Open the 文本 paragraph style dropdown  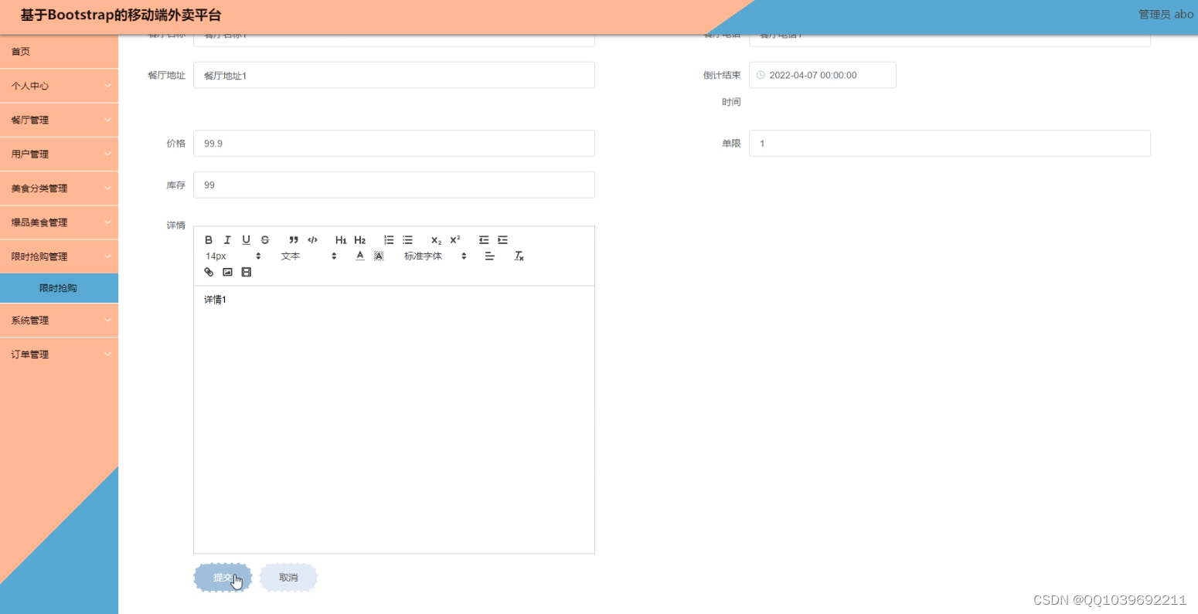click(x=308, y=256)
